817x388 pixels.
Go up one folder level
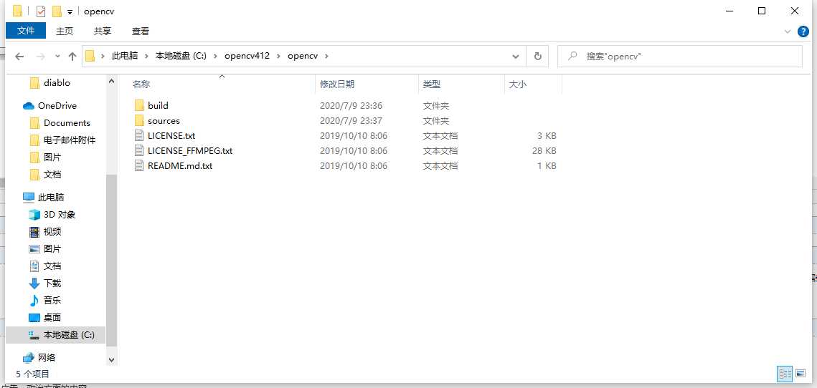pos(72,56)
